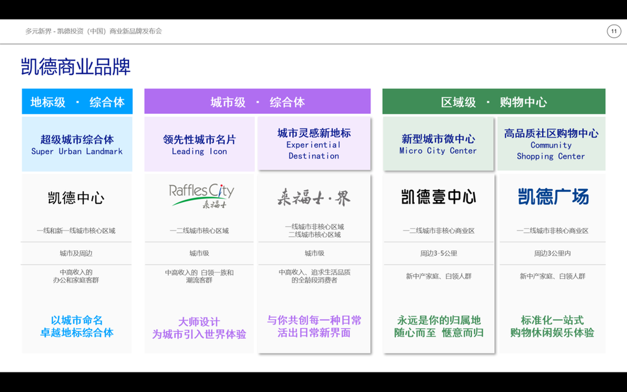Click the 来福士·界 calligraphy logo
This screenshot has height=392, width=627.
[314, 198]
